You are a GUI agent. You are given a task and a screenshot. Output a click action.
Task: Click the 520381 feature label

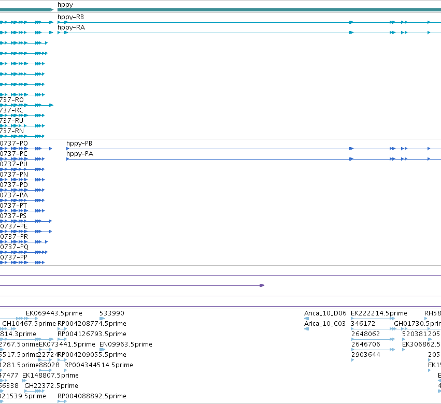[414, 334]
